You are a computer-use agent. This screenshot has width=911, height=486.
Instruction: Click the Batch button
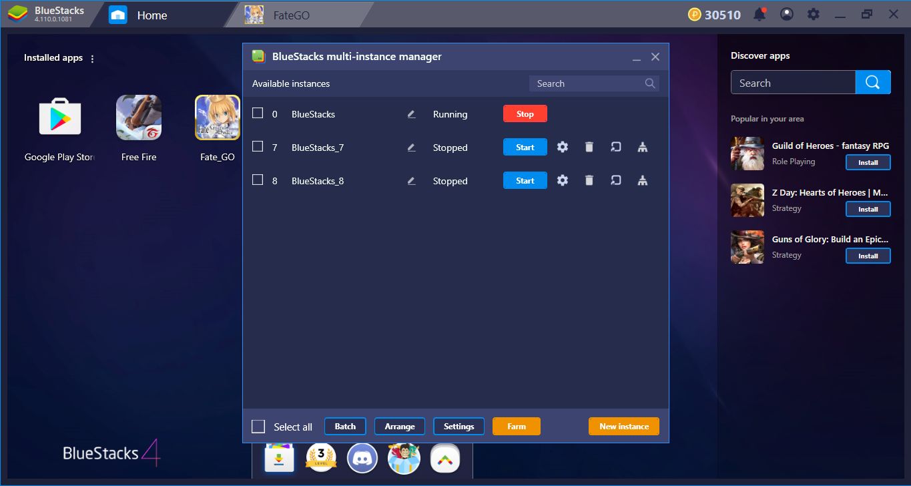[x=345, y=427]
